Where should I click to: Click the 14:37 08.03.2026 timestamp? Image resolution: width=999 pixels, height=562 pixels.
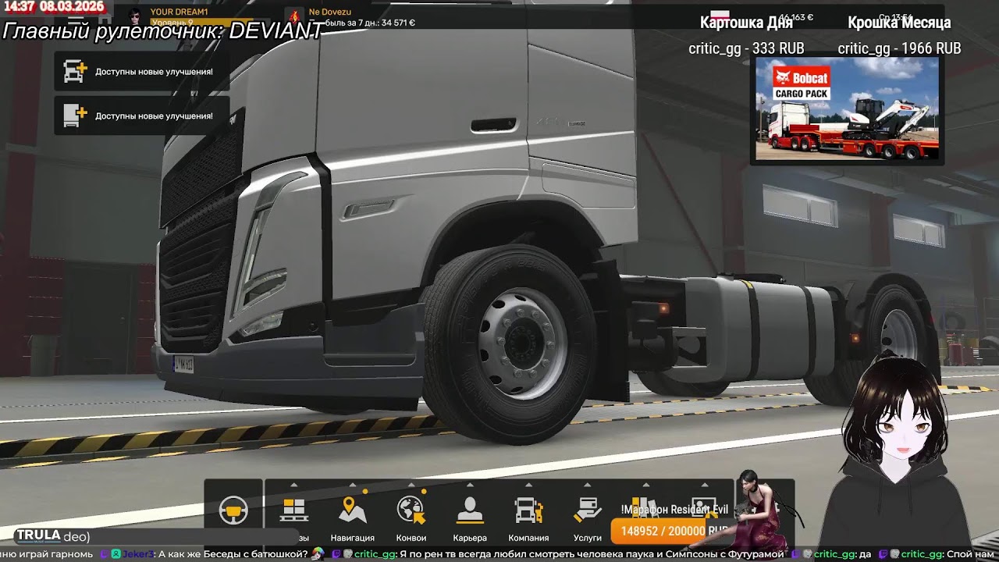53,6
